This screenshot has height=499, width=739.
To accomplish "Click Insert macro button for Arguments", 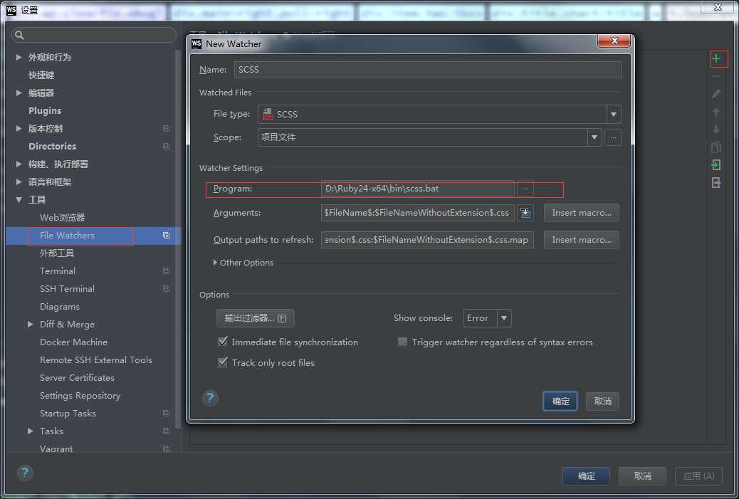I will click(x=581, y=213).
